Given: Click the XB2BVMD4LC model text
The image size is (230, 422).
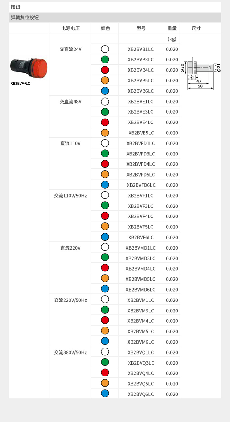Looking at the screenshot, I should click(x=141, y=269).
